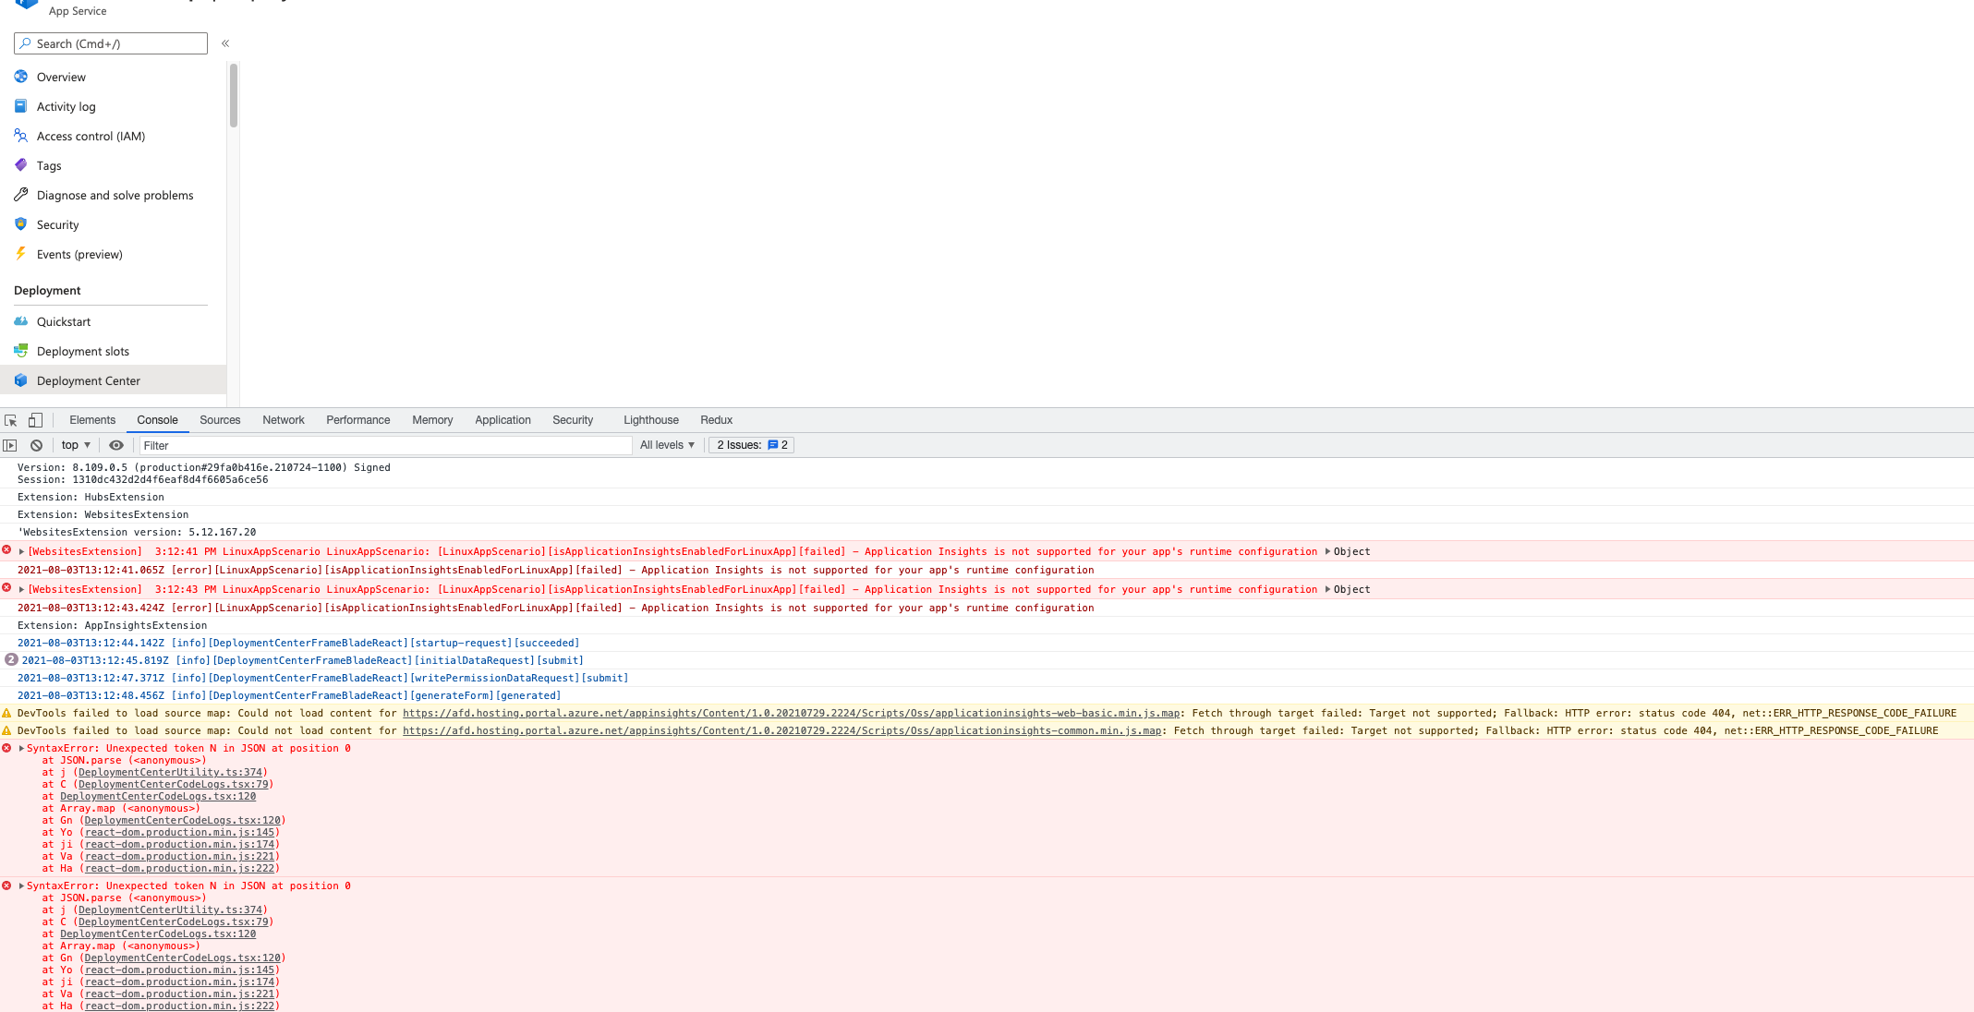The width and height of the screenshot is (1974, 1012).
Task: Toggle the device toolbar icon
Action: [35, 420]
